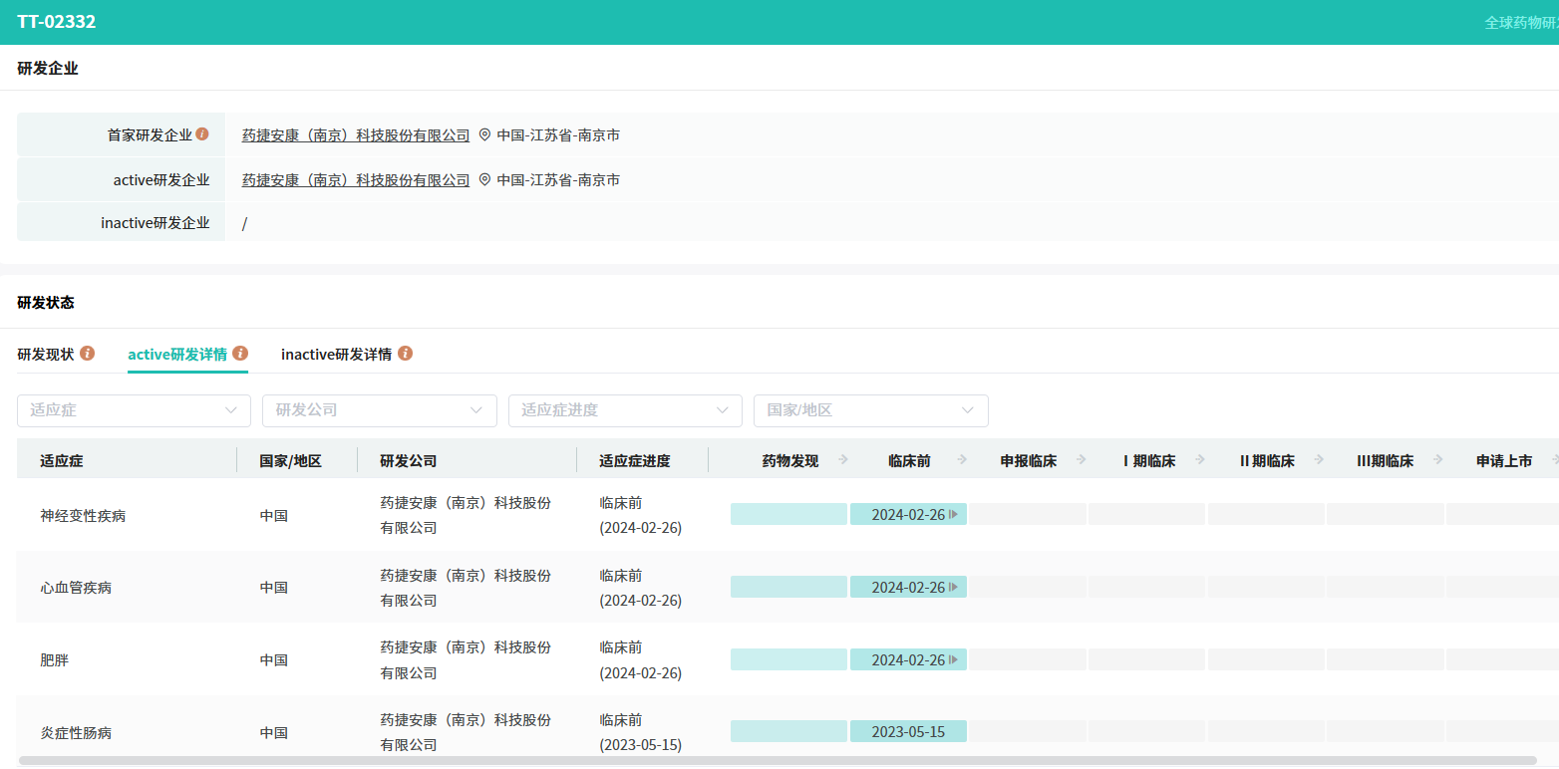Switch to the 研发现状 tab
This screenshot has height=769, width=1559.
point(46,355)
